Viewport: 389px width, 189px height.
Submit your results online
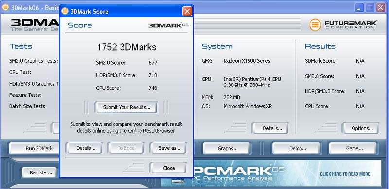coord(126,107)
